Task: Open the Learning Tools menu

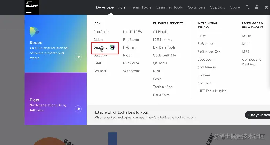Action: click(170, 7)
